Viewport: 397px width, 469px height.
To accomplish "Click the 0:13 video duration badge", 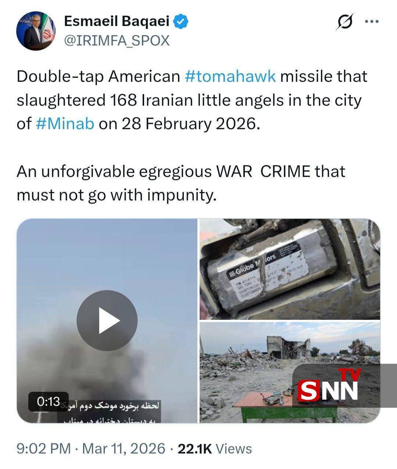I will click(49, 401).
